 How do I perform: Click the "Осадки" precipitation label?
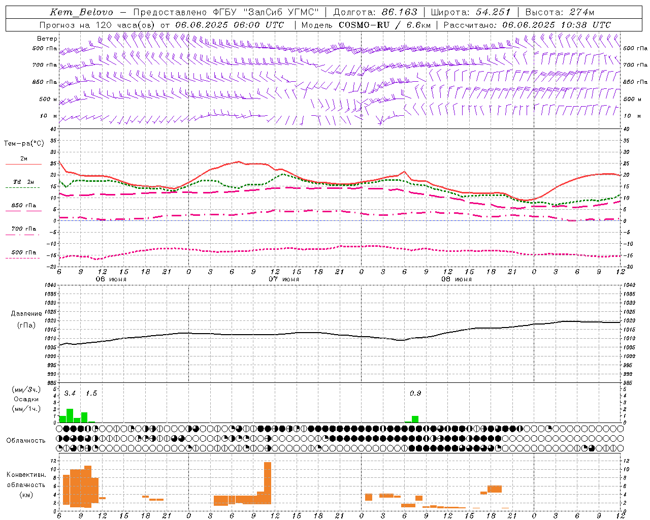pyautogui.click(x=26, y=399)
